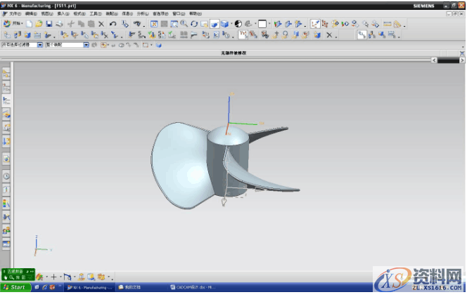Screen dimensions: 467x297
Task: Toggle the history clock tab in resource bar
Action: [x=6, y=176]
